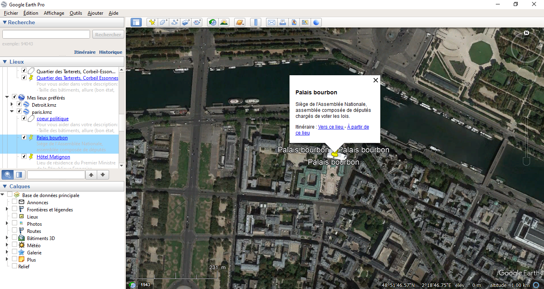Image resolution: width=544 pixels, height=289 pixels.
Task: Toggle the sunlight display icon
Action: pos(224,22)
